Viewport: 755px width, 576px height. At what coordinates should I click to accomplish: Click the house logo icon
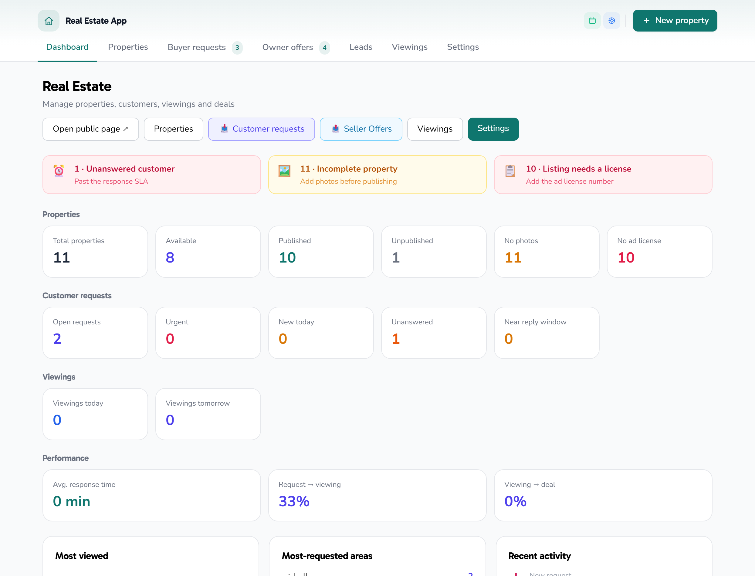click(48, 21)
